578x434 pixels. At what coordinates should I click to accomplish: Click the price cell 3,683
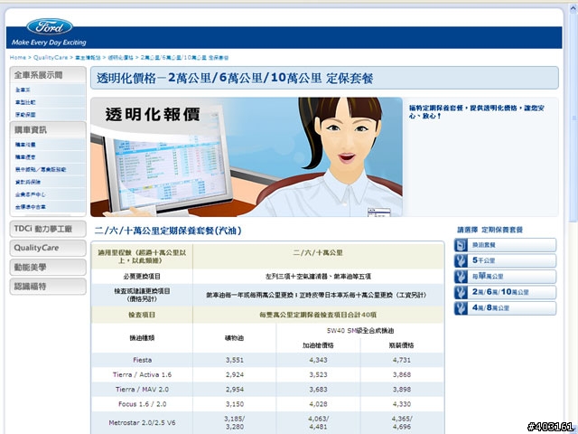click(318, 390)
